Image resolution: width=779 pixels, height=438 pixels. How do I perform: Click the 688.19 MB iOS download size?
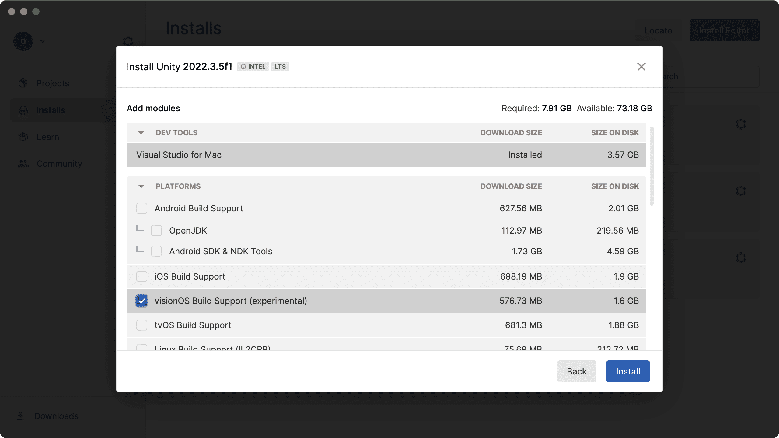(x=521, y=276)
